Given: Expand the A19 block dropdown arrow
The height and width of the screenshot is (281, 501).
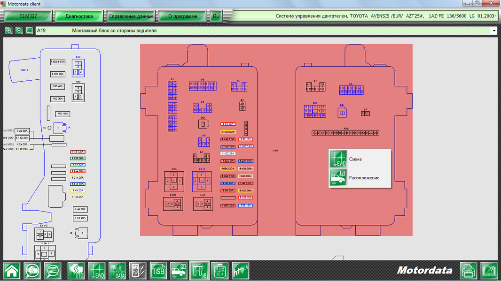Looking at the screenshot, I should [x=494, y=30].
